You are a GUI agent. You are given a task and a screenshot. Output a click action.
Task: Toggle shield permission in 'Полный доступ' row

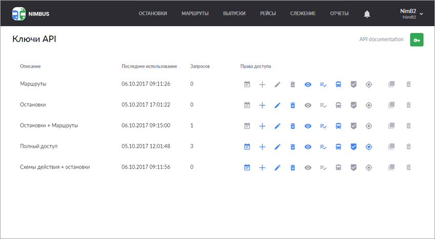pyautogui.click(x=353, y=147)
